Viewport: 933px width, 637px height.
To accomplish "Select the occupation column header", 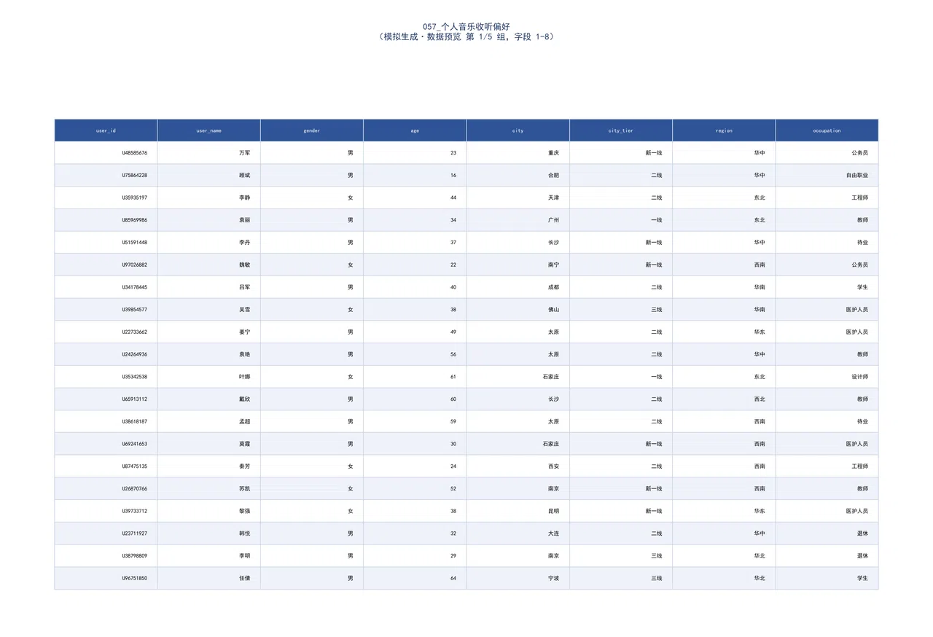I will click(x=827, y=130).
